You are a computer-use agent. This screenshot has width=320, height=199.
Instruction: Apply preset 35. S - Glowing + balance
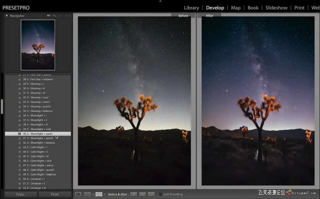38,111
